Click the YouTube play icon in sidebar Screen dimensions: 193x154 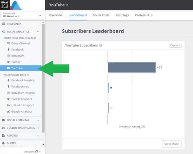click(x=8, y=68)
